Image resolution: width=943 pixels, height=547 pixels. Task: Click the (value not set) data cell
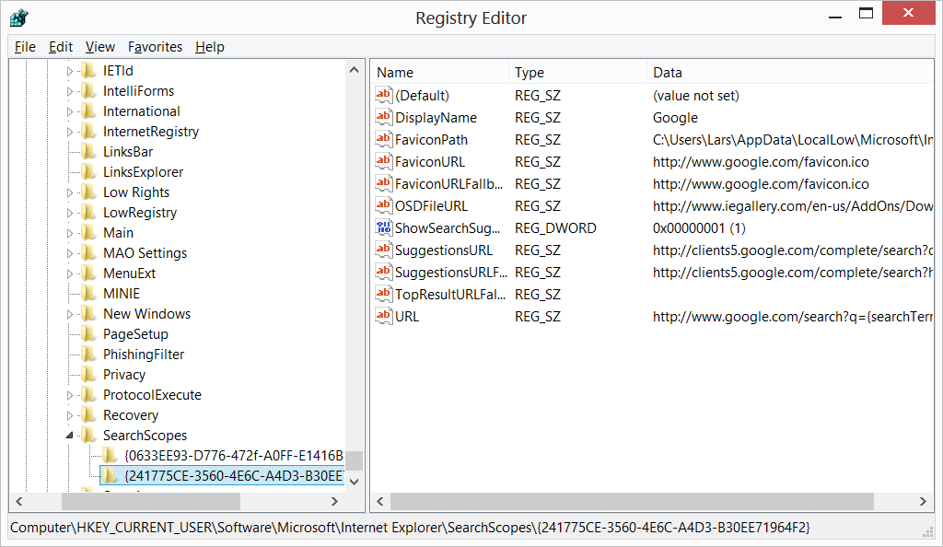point(696,96)
